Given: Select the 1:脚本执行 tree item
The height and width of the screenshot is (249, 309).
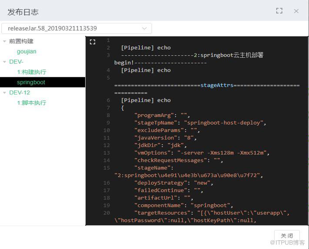Looking at the screenshot, I should coord(32,103).
